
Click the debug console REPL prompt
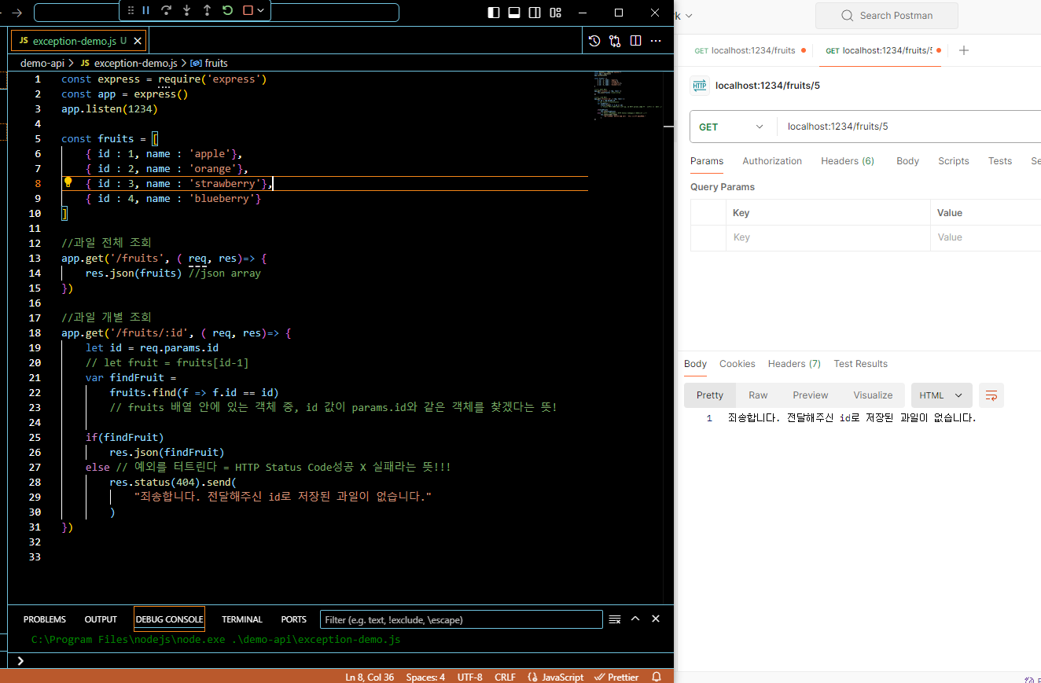point(341,661)
